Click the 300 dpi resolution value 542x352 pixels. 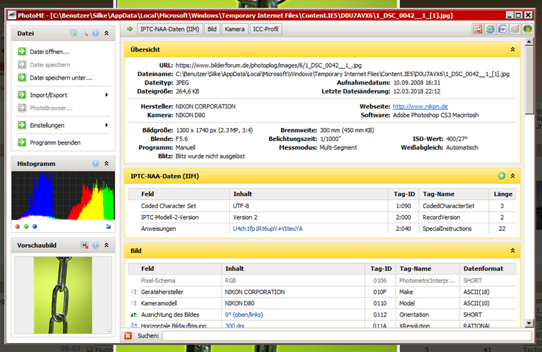pyautogui.click(x=235, y=326)
